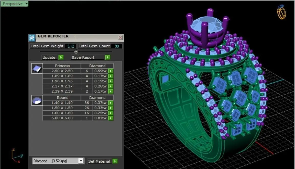Select the 1.89 X 1.89 size cell
The height and width of the screenshot is (169, 295).
point(62,76)
